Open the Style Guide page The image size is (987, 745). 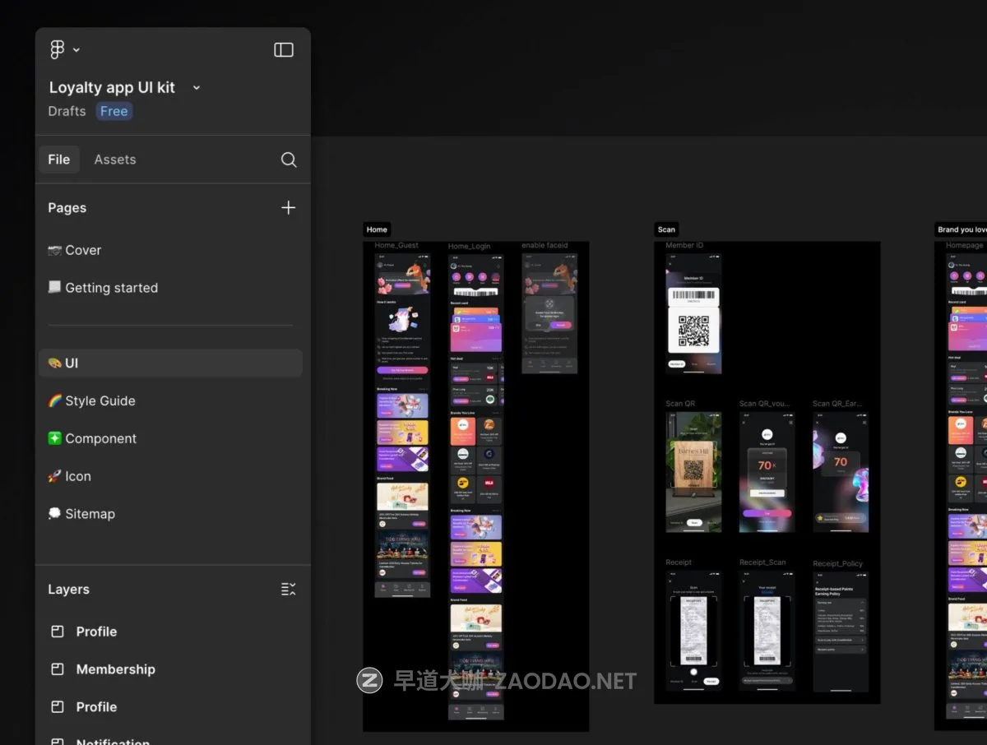(100, 400)
